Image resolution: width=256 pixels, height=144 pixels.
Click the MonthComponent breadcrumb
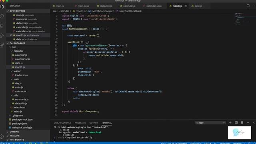tap(102, 11)
